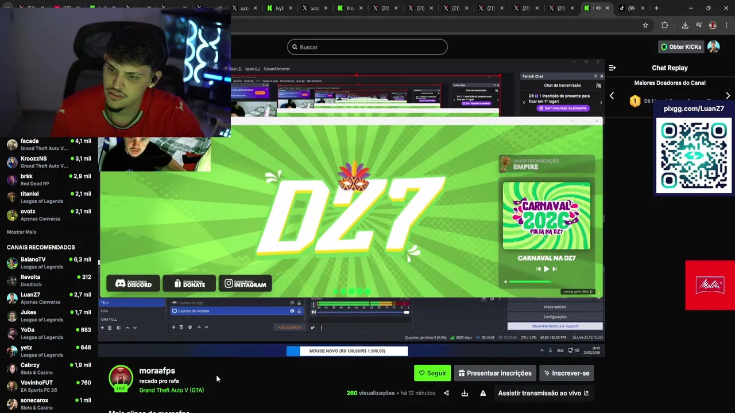
Task: Click the Discord button in stream overlay
Action: pos(133,283)
